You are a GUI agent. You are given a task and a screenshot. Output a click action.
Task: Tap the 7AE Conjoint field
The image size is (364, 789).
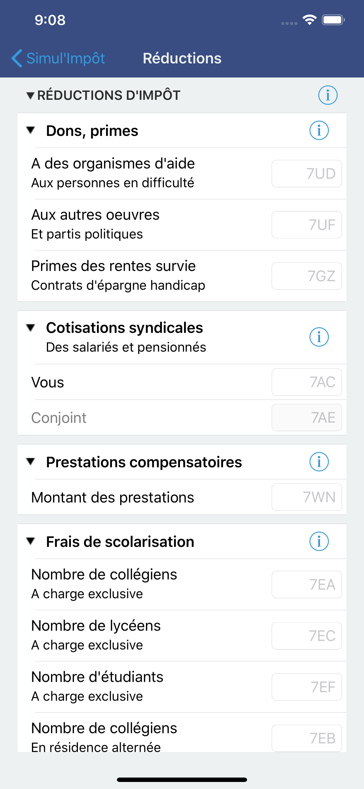(307, 417)
